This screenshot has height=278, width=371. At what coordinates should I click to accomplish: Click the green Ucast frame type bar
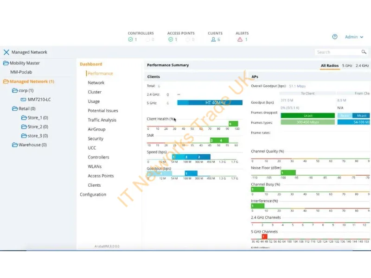point(308,115)
